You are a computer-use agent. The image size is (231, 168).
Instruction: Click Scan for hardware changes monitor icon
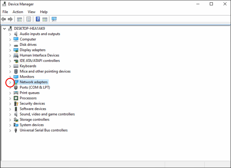[x=54, y=19]
